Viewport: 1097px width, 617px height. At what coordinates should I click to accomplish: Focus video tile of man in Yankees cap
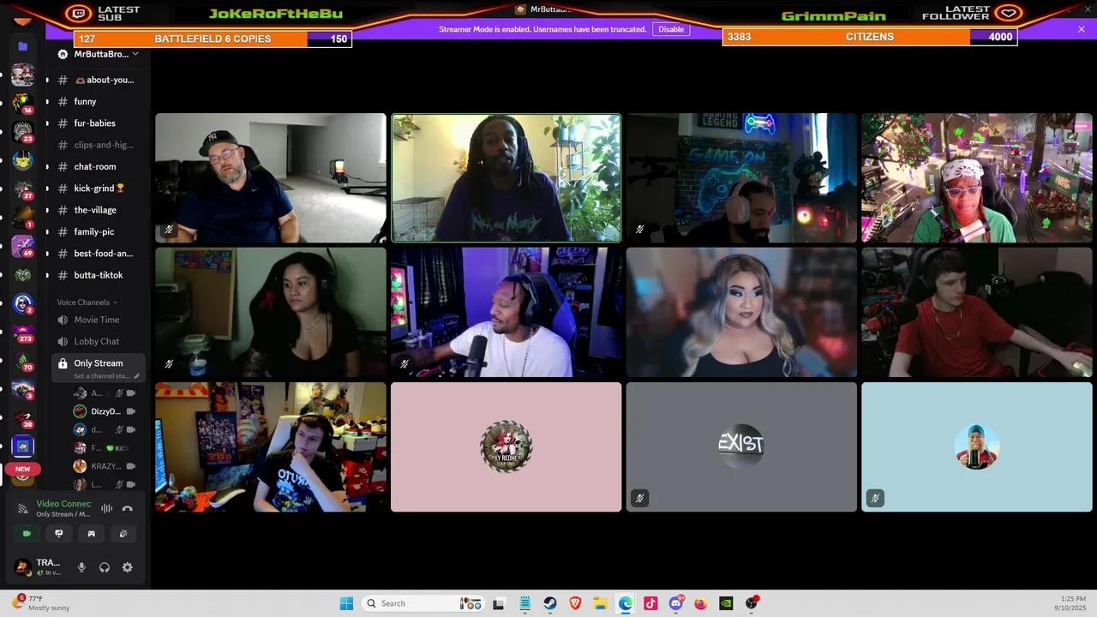tap(271, 178)
